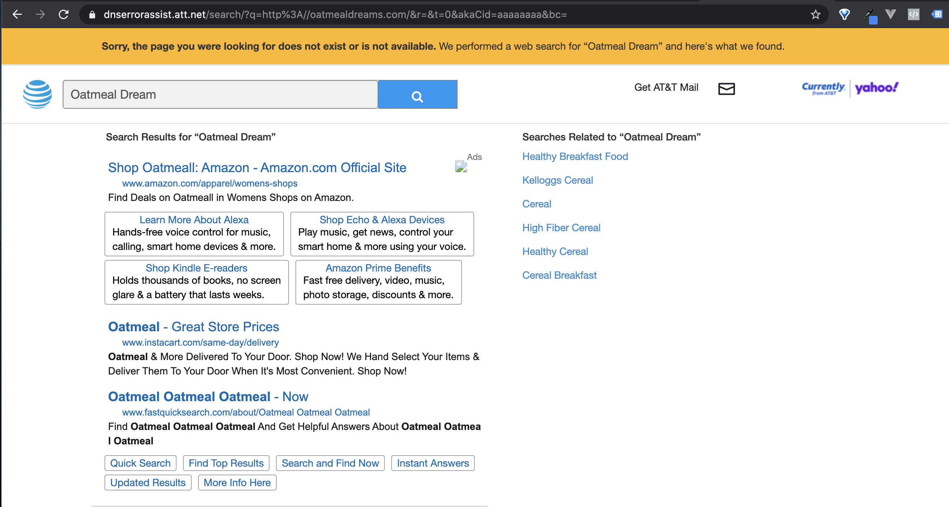Open Shop Oatmeall Amazon ad link
Screen dimensions: 949x507
pos(257,167)
